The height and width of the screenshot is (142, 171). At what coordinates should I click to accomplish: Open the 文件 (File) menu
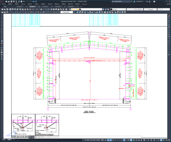pos(4,4)
